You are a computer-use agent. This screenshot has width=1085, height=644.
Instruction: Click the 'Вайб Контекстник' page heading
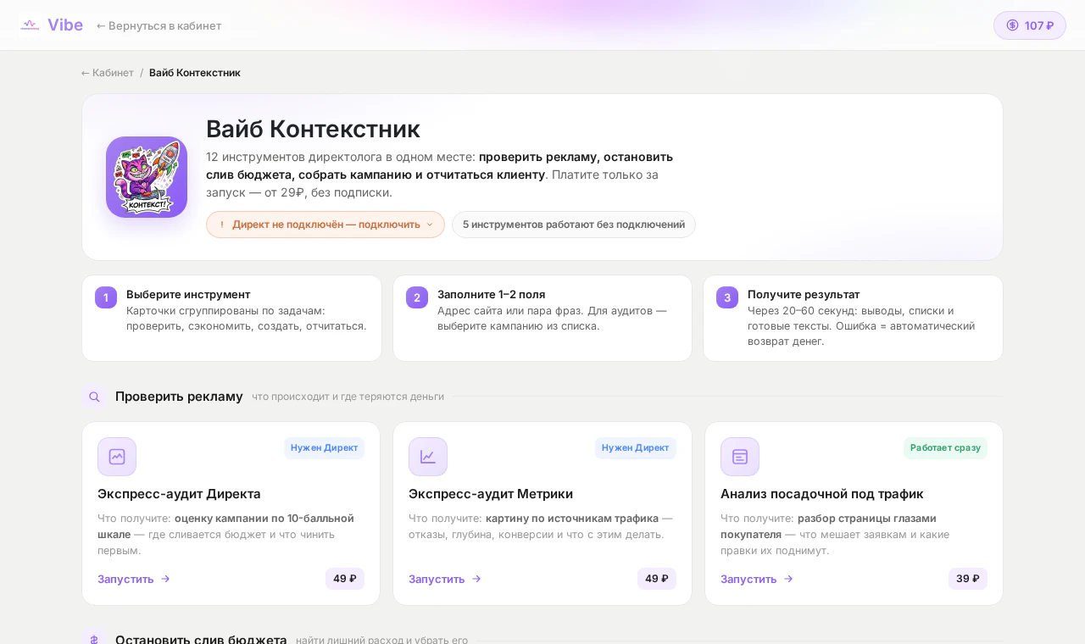pyautogui.click(x=313, y=129)
